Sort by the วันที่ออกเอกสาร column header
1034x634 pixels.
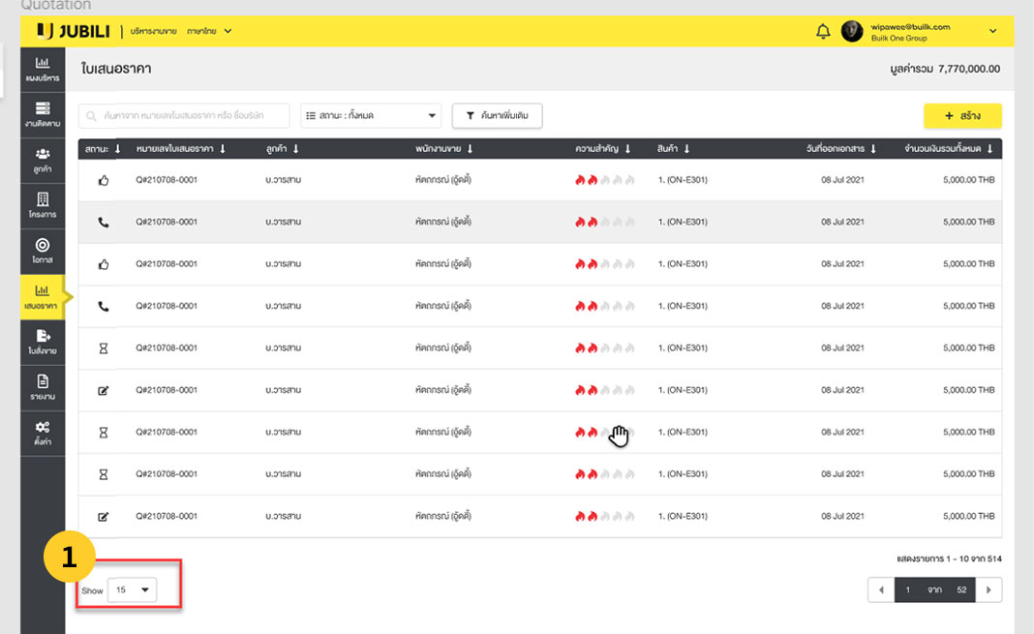pos(839,149)
